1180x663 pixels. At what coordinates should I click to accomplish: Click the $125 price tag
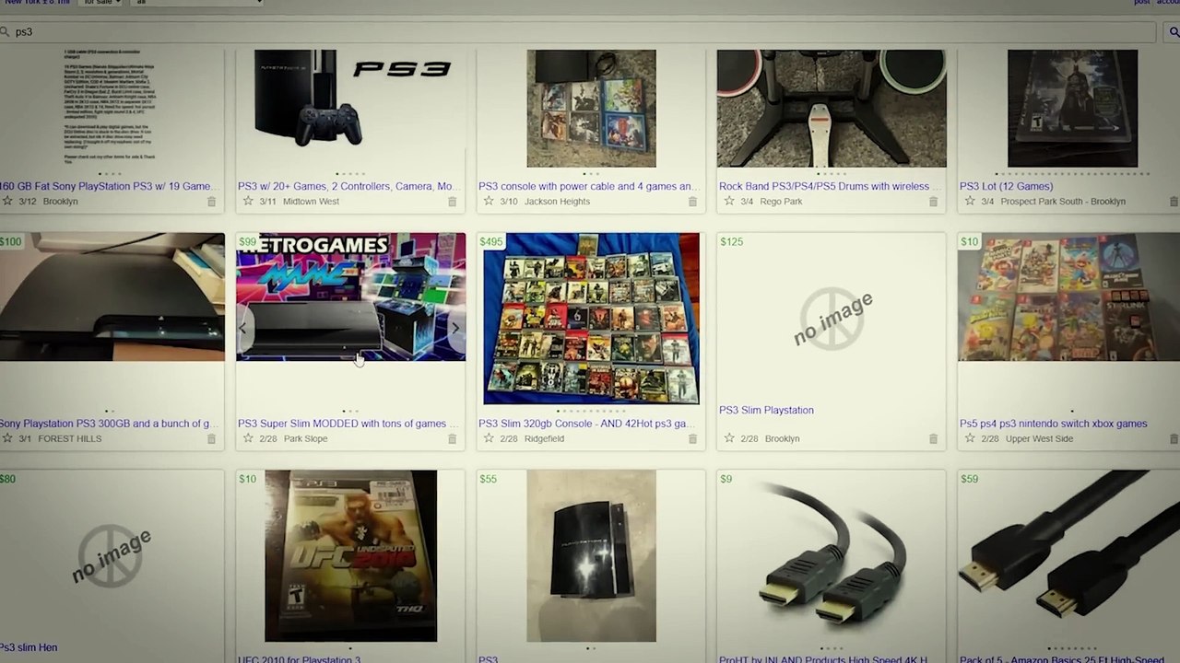tap(732, 242)
